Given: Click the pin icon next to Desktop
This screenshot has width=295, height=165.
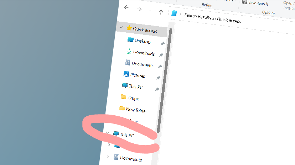Looking at the screenshot, I should point(162,44).
